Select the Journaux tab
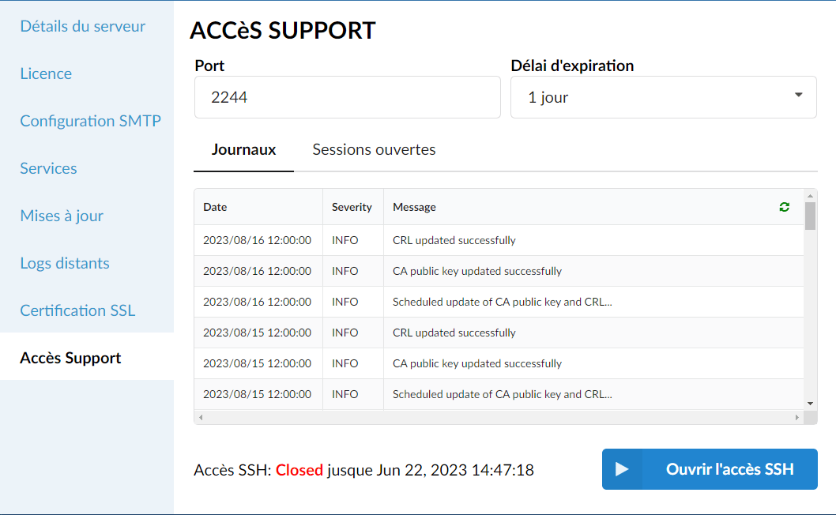836x515 pixels. coord(243,150)
